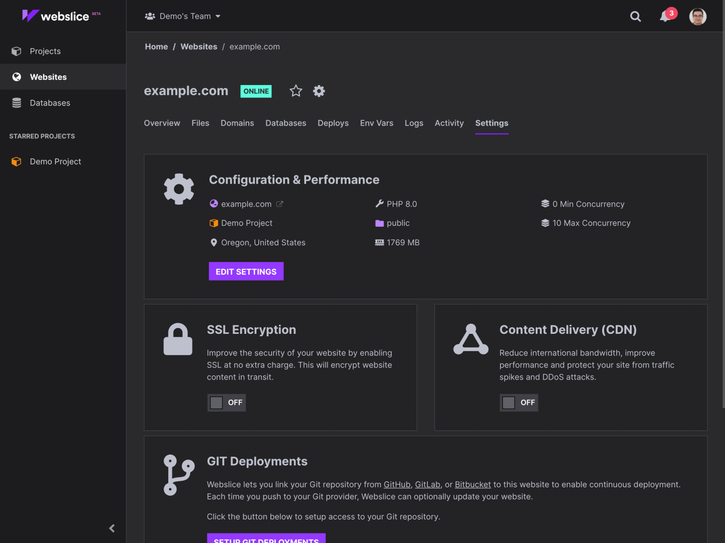Click the gear icon beside example.com heading
This screenshot has width=725, height=543.
pos(319,90)
